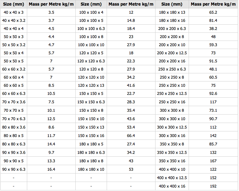This screenshot has height=191, width=239.
Task: Select the 100 x 100 x 4 size cell
Action: click(91, 12)
